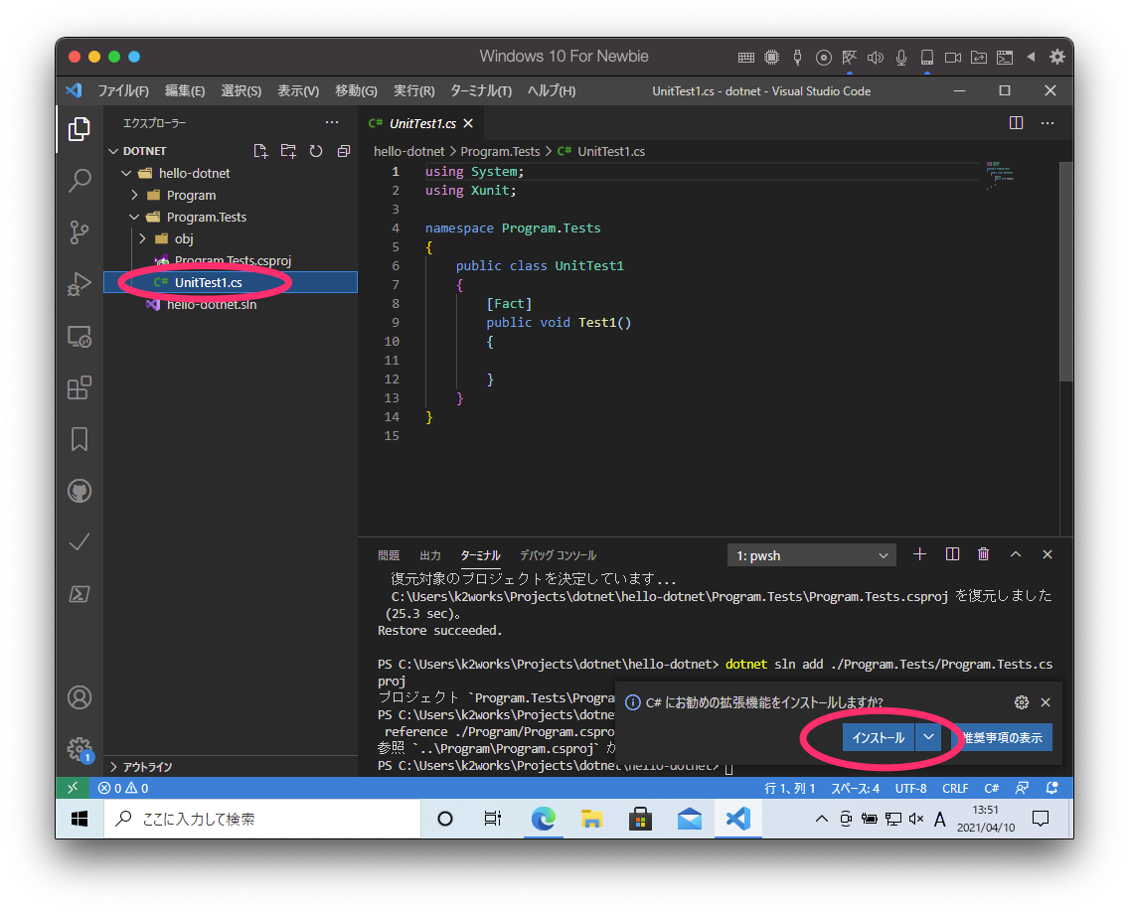Image resolution: width=1129 pixels, height=912 pixels.
Task: Open the Run menu
Action: [x=414, y=91]
